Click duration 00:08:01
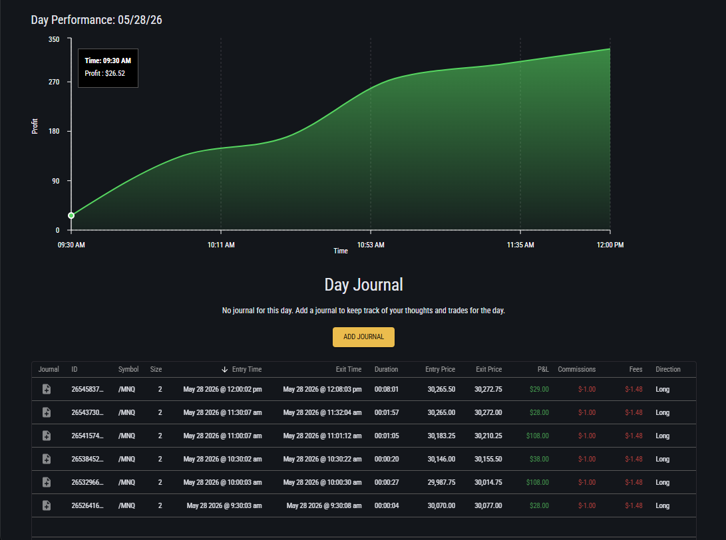The image size is (726, 540). point(386,389)
